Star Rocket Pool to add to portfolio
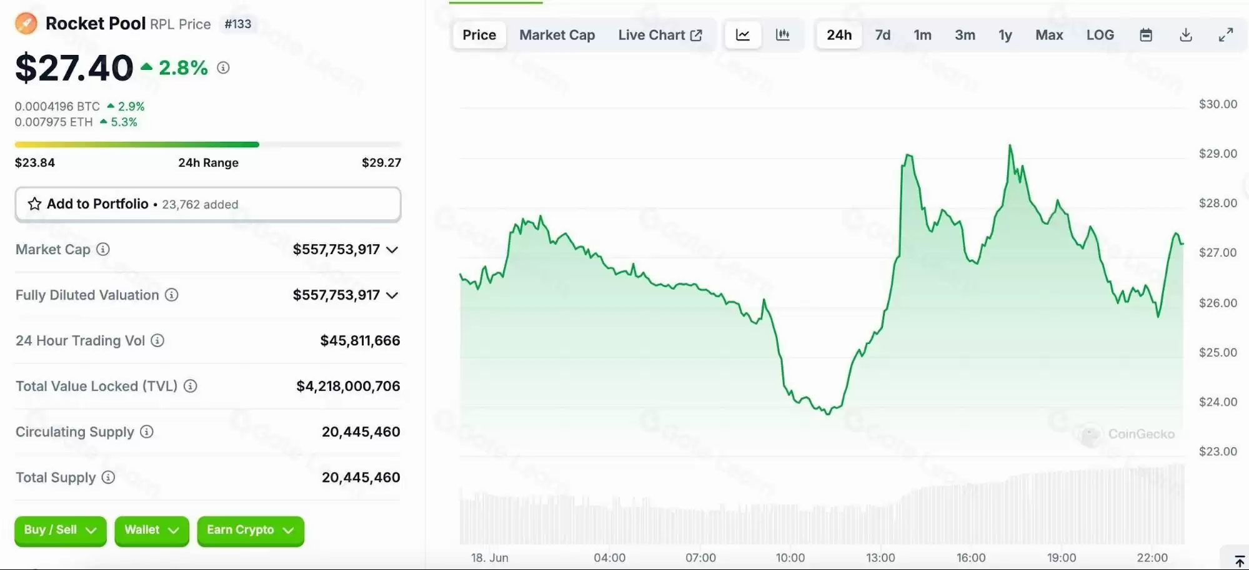The height and width of the screenshot is (570, 1249). 34,204
